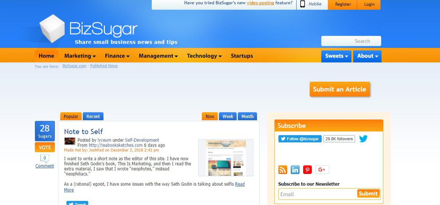The image size is (440, 205).
Task: Open the Pinterest icon in the Subscribe box
Action: [x=307, y=170]
